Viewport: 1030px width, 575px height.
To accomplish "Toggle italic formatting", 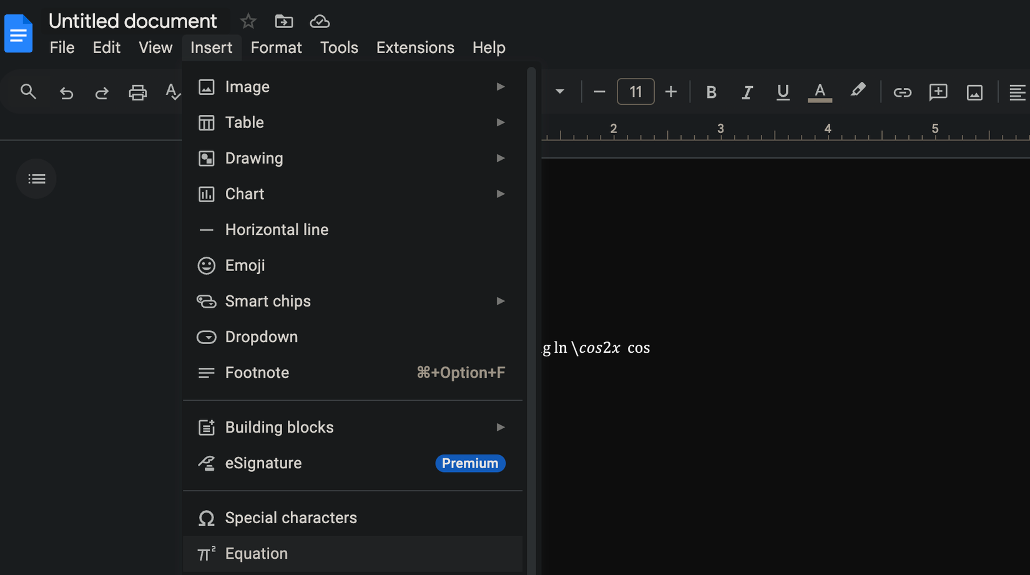I will (747, 92).
